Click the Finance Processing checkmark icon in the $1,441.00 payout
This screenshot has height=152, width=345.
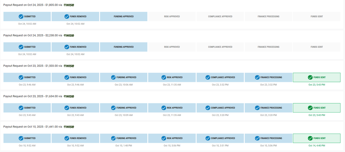pos(257,138)
